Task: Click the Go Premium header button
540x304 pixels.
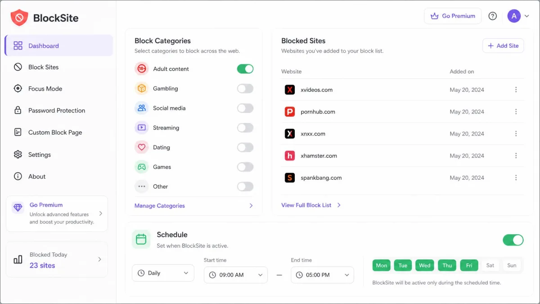Action: (453, 16)
